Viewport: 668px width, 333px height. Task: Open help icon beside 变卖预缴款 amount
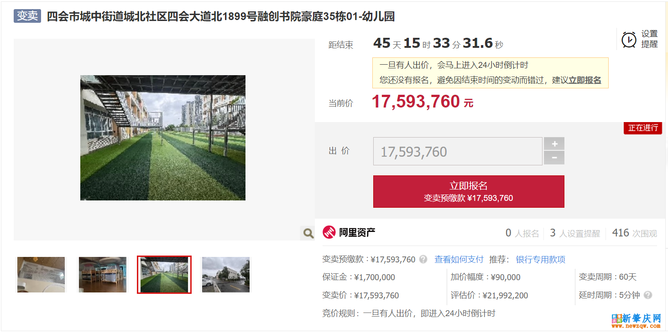pyautogui.click(x=423, y=259)
